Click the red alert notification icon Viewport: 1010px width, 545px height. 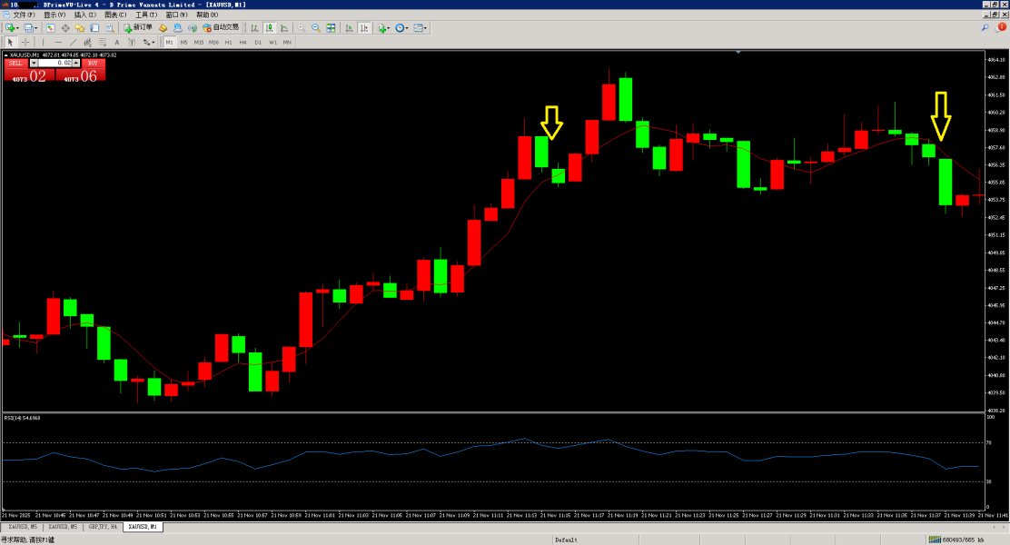tap(1001, 27)
